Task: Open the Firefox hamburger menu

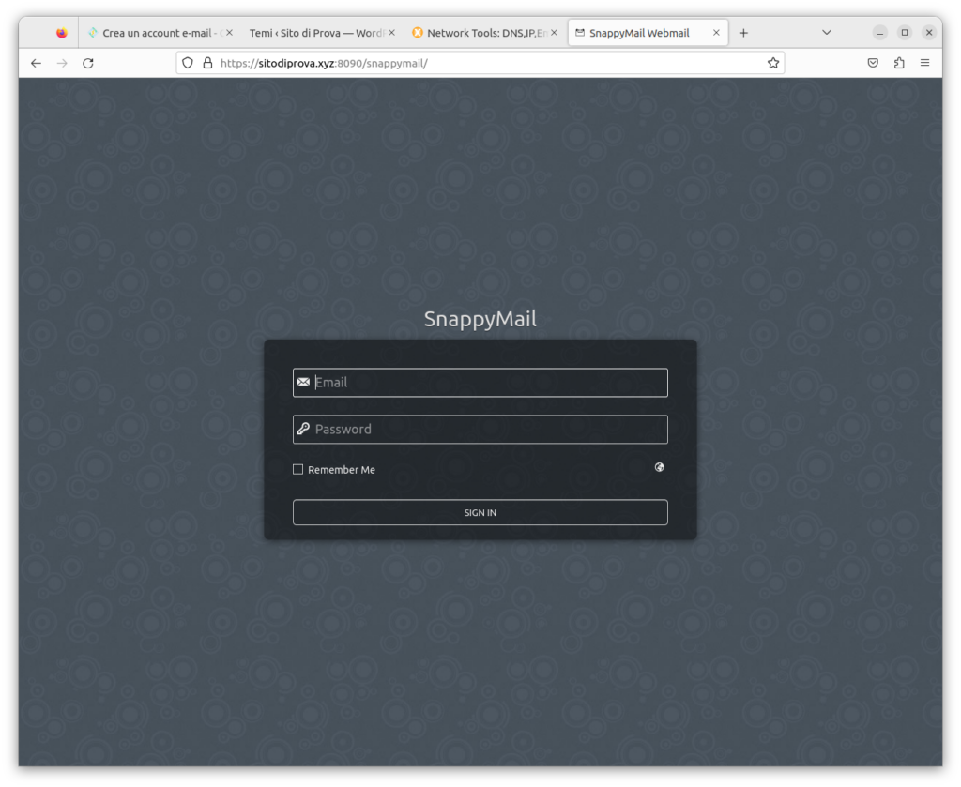Action: coord(924,63)
